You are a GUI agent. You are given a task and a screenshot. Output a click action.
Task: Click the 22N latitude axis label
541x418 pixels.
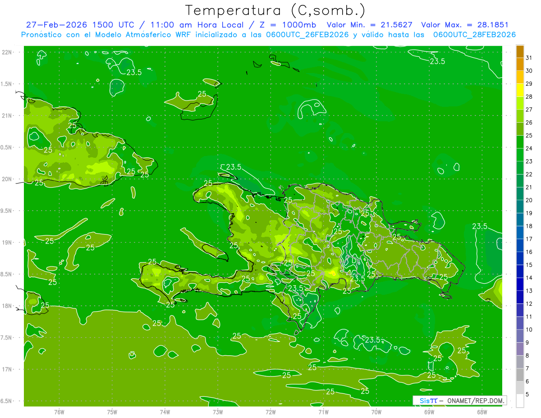[7, 52]
